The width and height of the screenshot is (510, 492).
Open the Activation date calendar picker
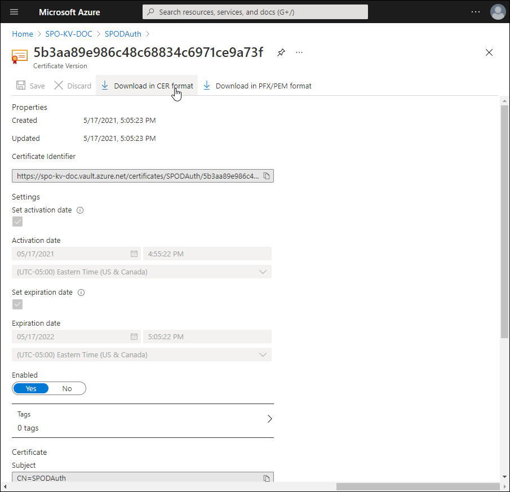tap(134, 254)
